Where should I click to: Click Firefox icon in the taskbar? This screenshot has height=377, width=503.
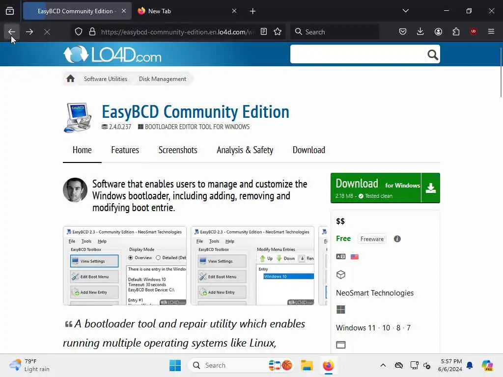pos(329,365)
